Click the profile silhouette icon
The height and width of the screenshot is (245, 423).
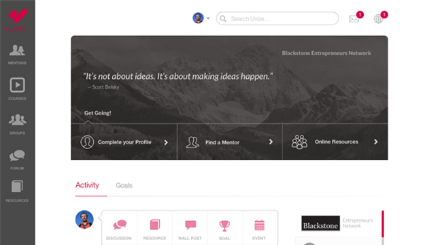pos(87,142)
